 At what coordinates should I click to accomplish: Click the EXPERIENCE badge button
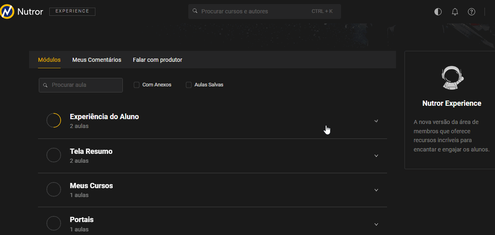pos(72,11)
